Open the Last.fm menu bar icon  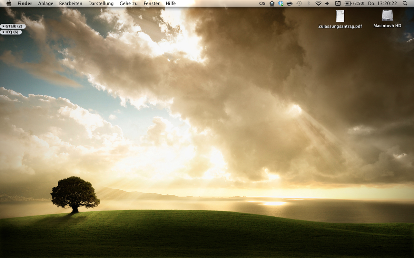(262, 3)
